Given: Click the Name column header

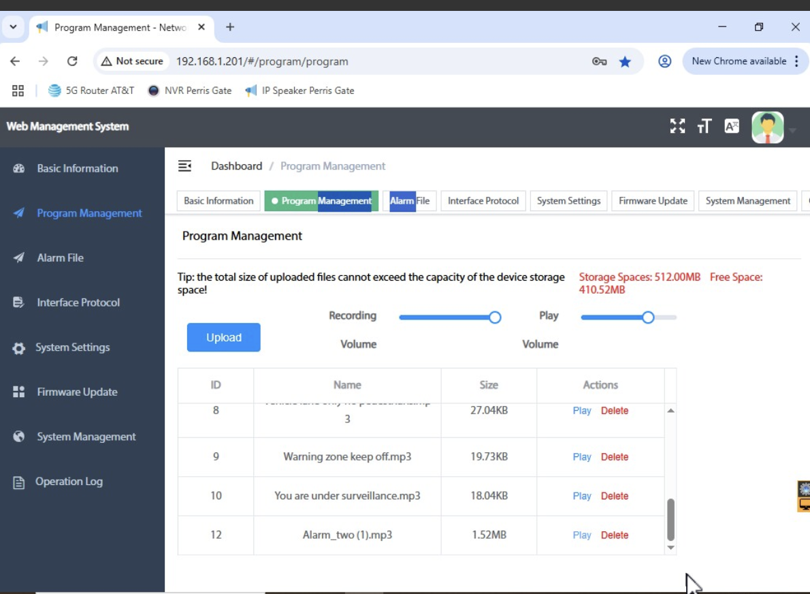Looking at the screenshot, I should (347, 385).
